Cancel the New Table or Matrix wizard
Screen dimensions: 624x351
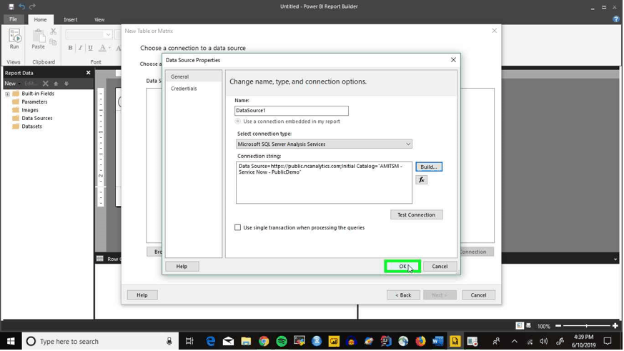(x=478, y=295)
